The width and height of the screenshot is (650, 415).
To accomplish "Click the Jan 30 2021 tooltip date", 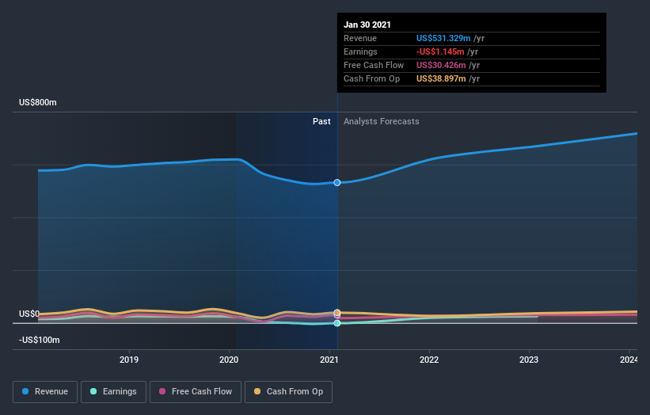I will [367, 25].
